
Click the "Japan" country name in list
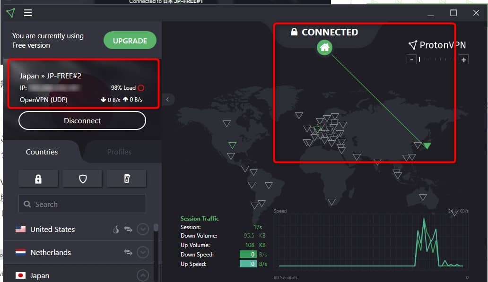point(40,276)
